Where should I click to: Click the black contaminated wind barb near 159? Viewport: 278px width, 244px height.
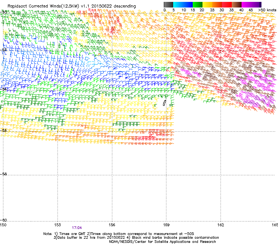point(165,103)
